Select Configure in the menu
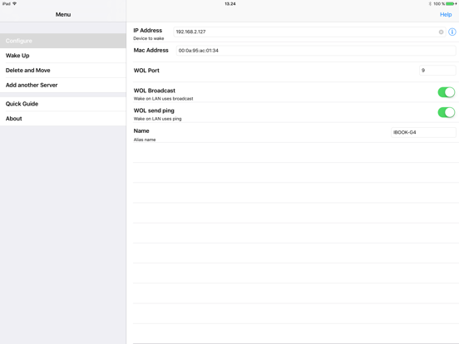Viewport: 459px width, 344px height. pyautogui.click(x=63, y=41)
